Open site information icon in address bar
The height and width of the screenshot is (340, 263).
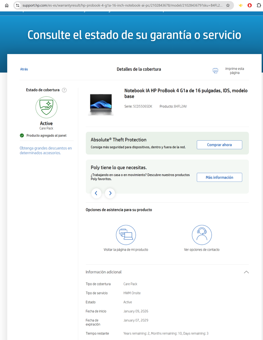[x=18, y=5]
